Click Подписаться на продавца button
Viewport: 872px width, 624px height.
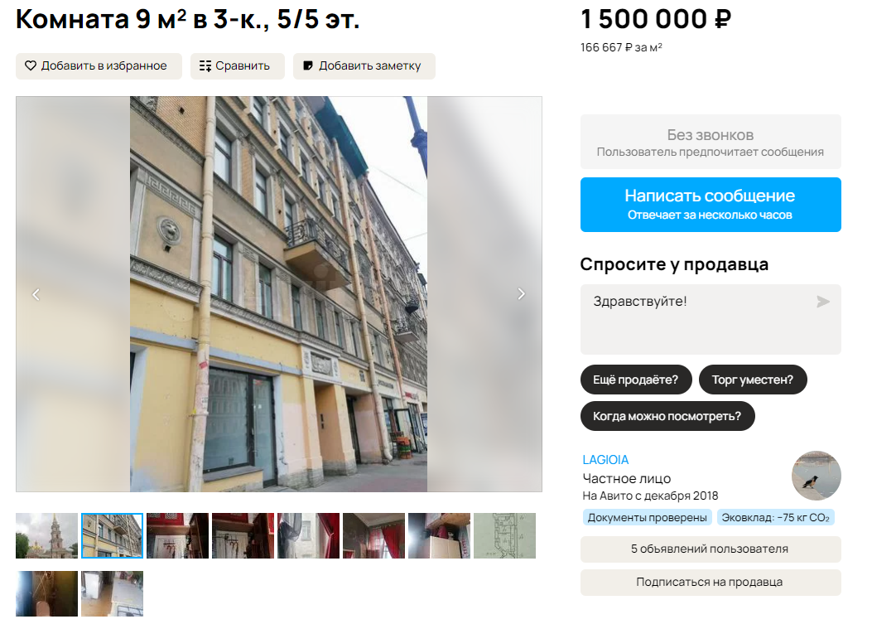click(711, 583)
